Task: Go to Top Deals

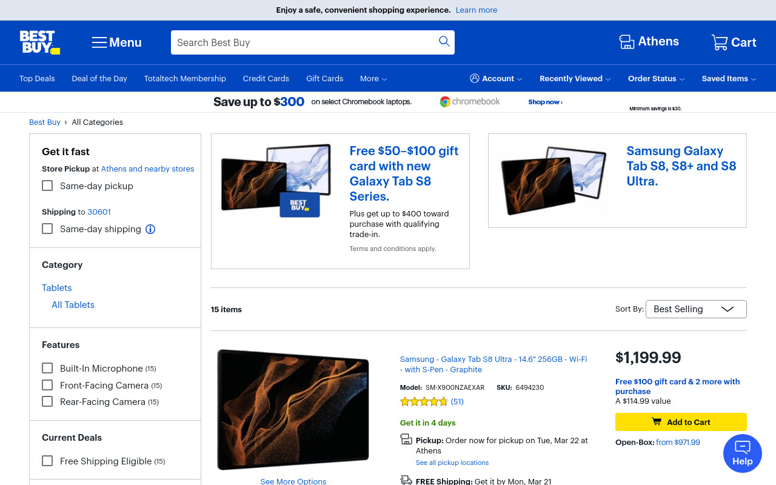Action: click(x=37, y=78)
